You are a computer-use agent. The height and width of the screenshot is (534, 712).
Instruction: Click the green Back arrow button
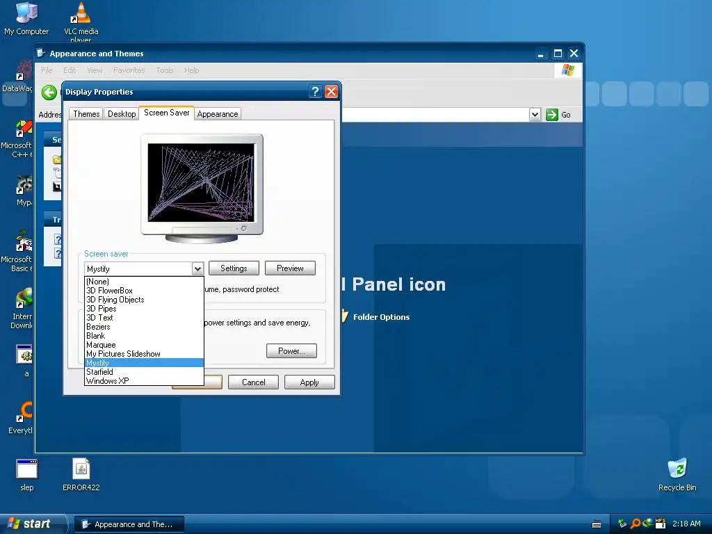(49, 92)
